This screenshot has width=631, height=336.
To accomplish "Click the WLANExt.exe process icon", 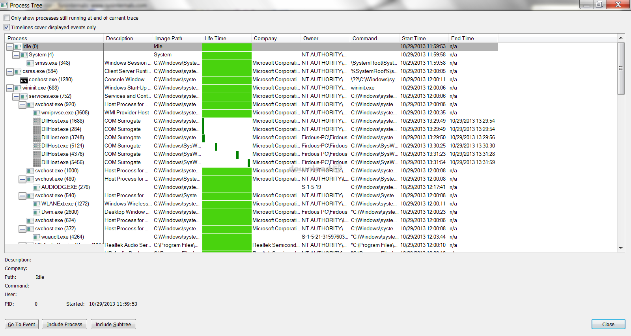I will 37,204.
